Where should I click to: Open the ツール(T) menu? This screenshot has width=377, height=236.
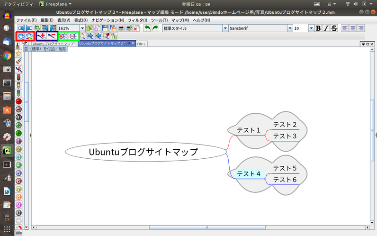pos(159,20)
